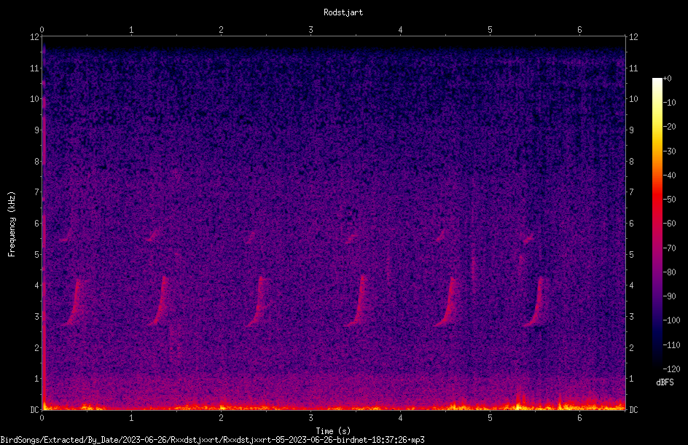Click the '6' tick on bottom time axis
Image resolution: width=688 pixels, height=445 pixels.
point(579,418)
